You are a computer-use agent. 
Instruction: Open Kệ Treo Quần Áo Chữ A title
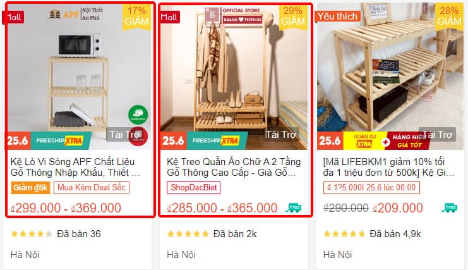(x=234, y=168)
